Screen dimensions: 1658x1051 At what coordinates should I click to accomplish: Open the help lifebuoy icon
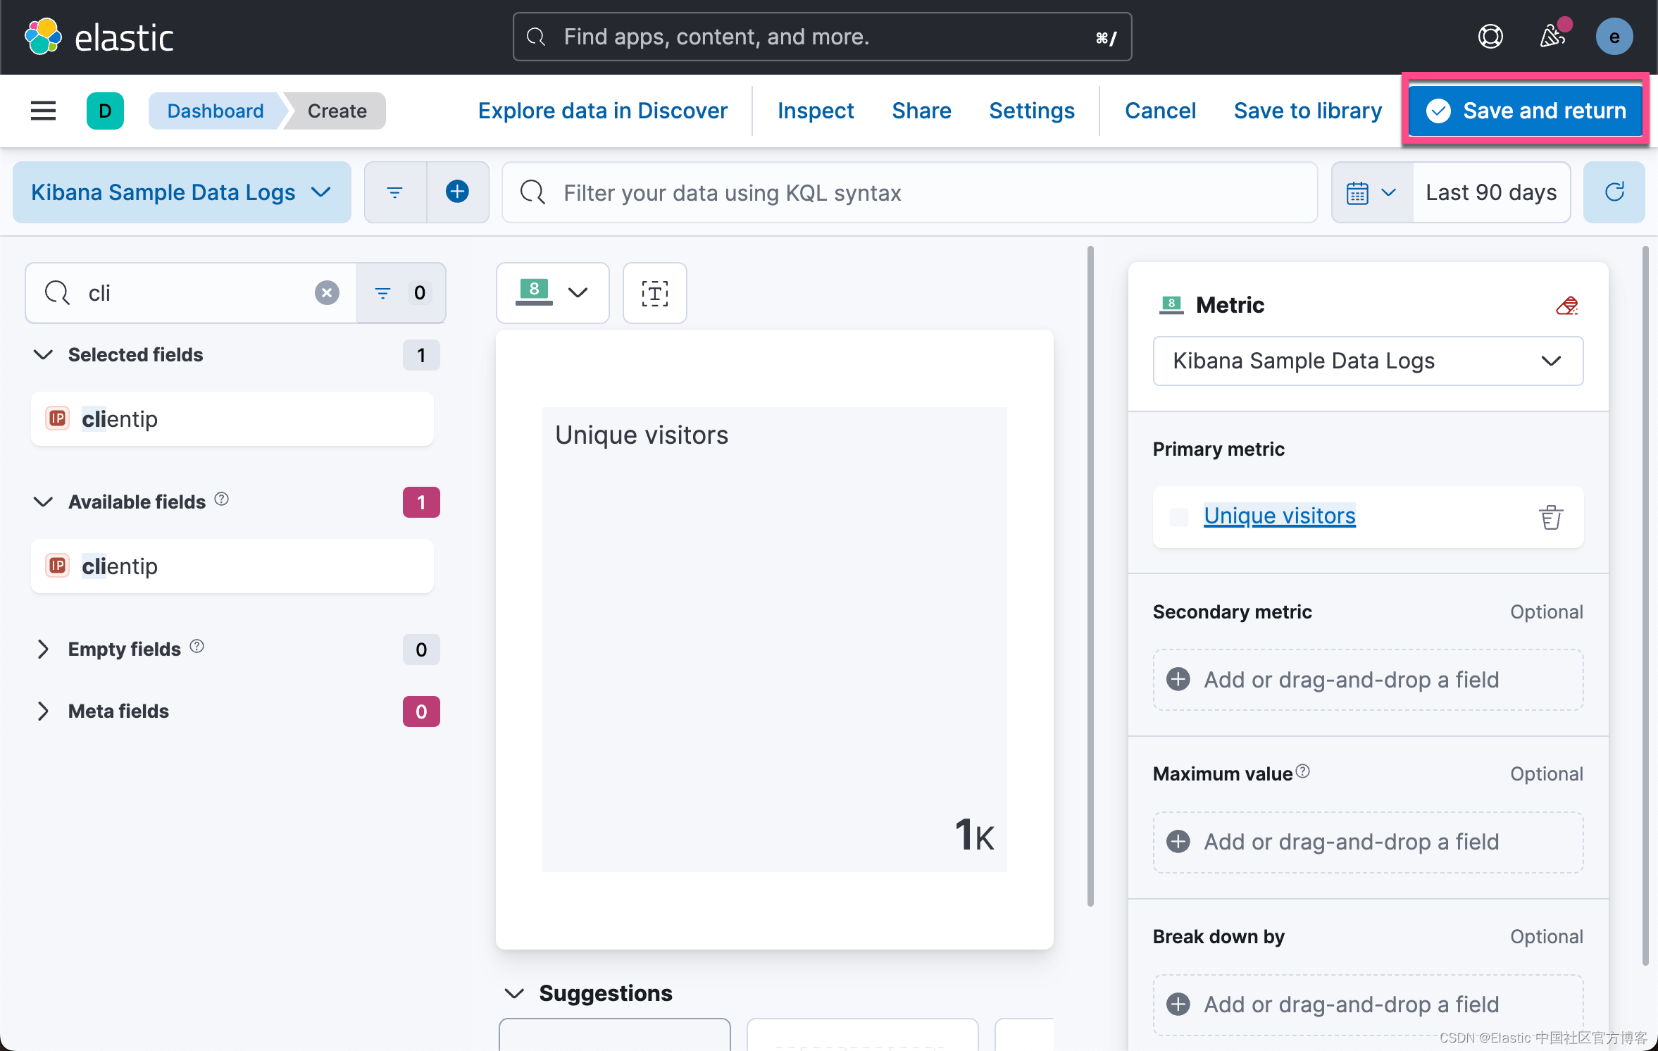point(1490,36)
